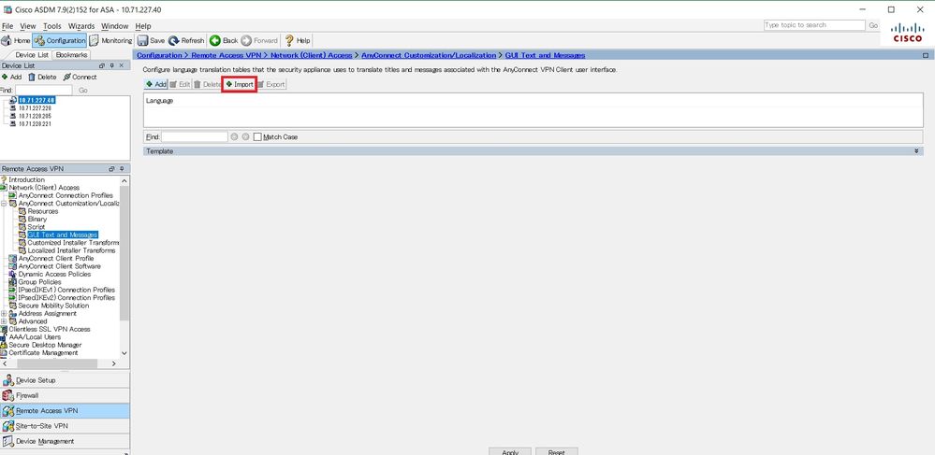935x455 pixels.
Task: Open the File menu
Action: (7, 26)
